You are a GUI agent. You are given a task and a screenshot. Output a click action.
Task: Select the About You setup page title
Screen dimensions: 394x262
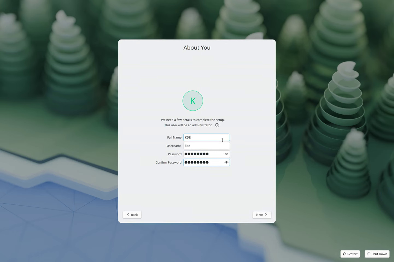coord(197,47)
